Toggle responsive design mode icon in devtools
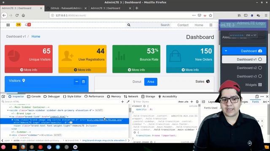Screen dimensions: 270x151 (257, 96)
